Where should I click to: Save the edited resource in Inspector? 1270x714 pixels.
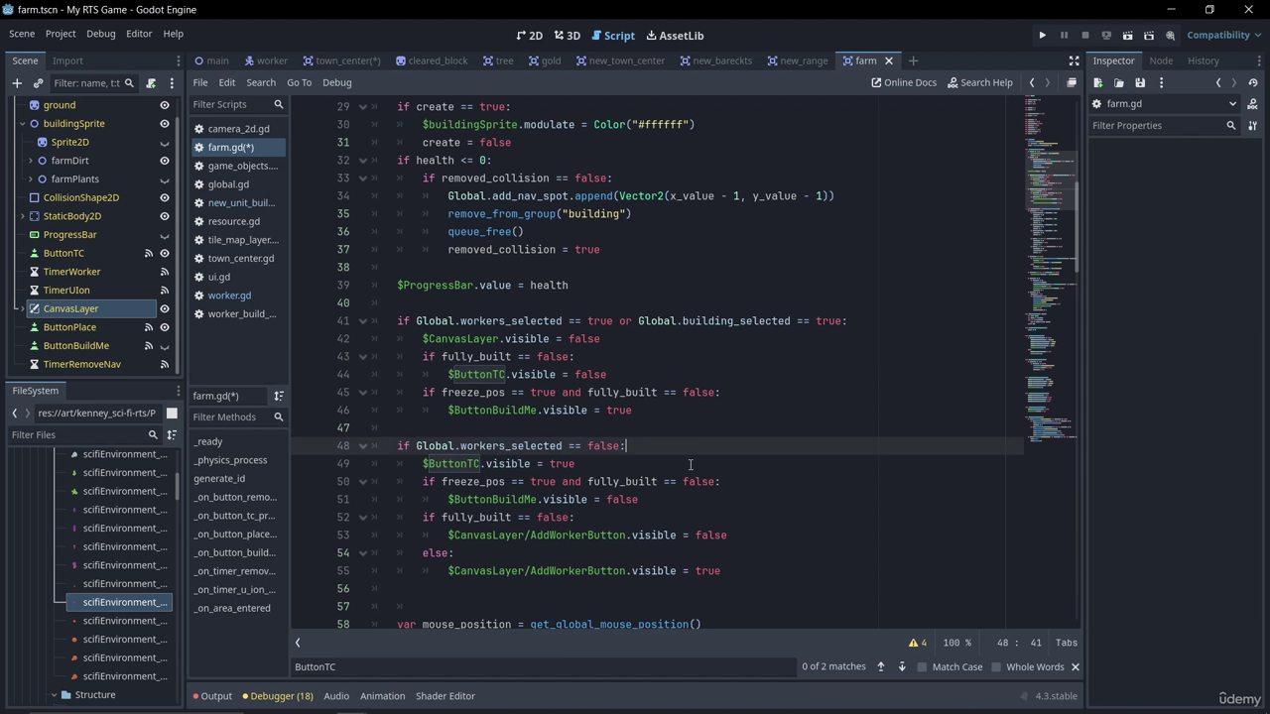click(1140, 83)
